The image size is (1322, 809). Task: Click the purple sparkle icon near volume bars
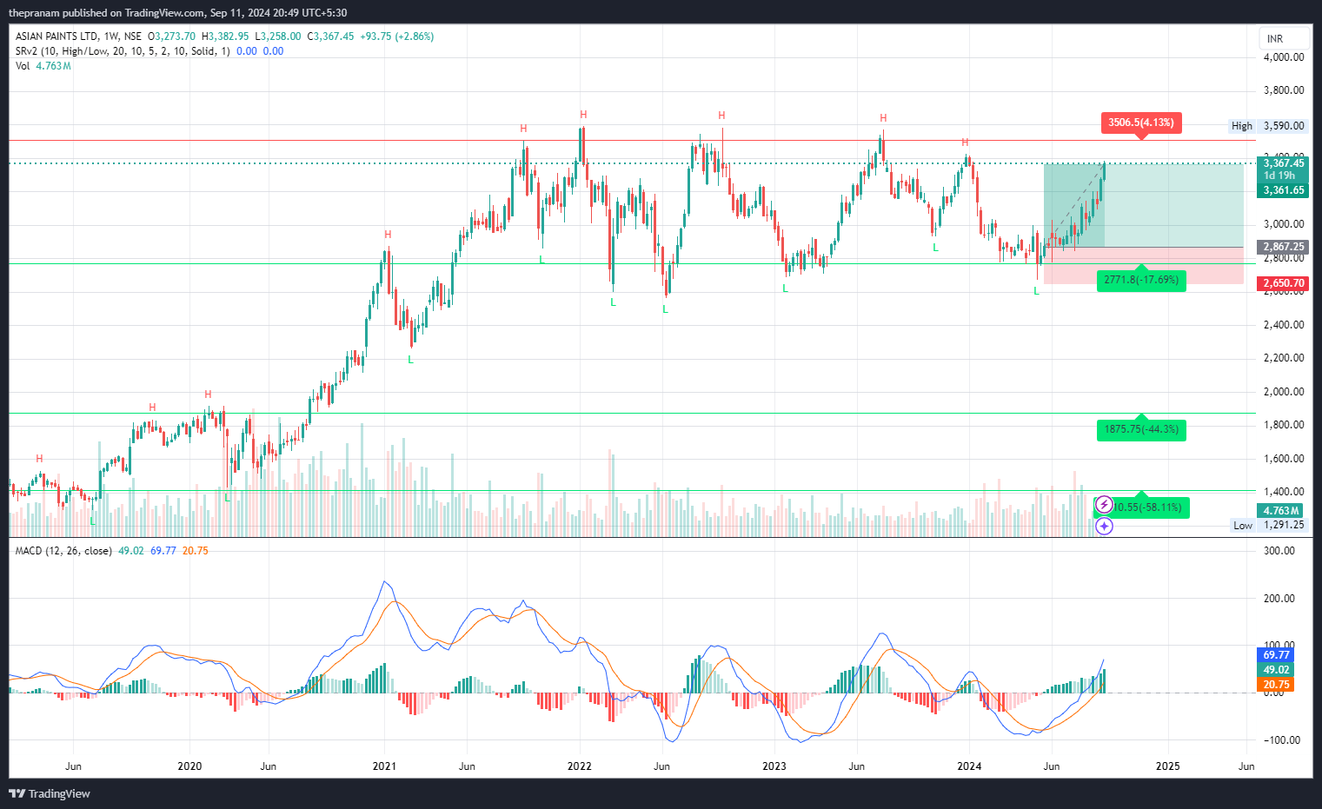pyautogui.click(x=1104, y=526)
